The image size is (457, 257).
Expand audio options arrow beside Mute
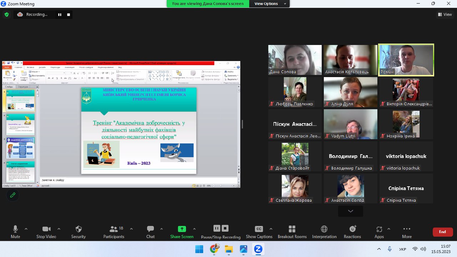(x=26, y=229)
